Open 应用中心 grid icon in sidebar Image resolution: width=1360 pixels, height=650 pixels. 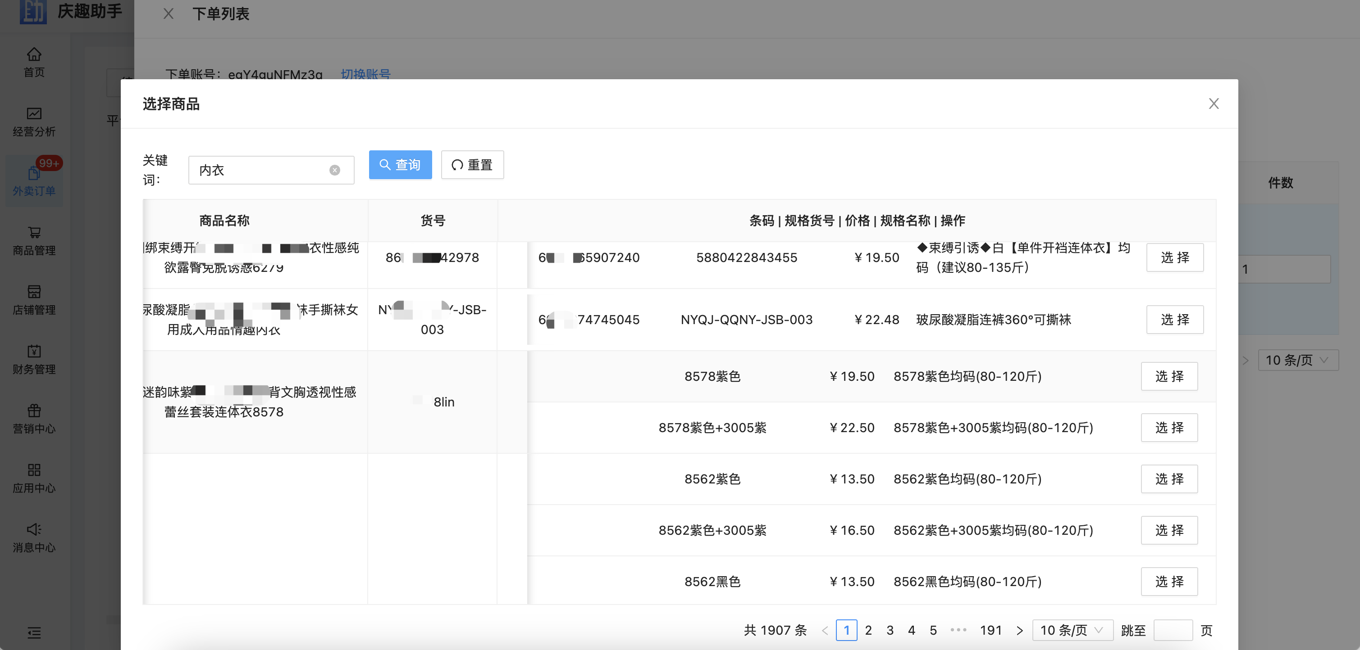point(34,470)
